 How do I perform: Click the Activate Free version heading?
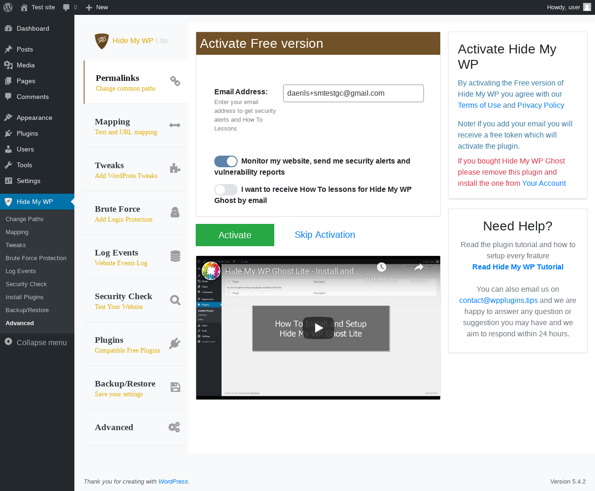point(261,44)
